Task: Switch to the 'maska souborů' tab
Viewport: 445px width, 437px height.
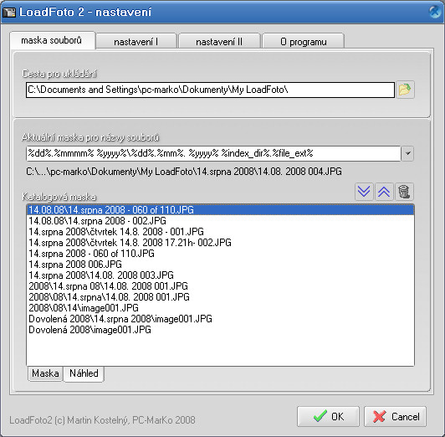Action: click(x=52, y=40)
